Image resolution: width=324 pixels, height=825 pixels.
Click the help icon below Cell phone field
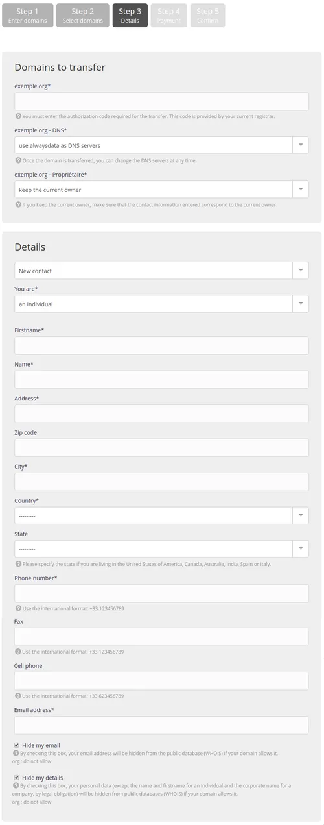click(18, 696)
